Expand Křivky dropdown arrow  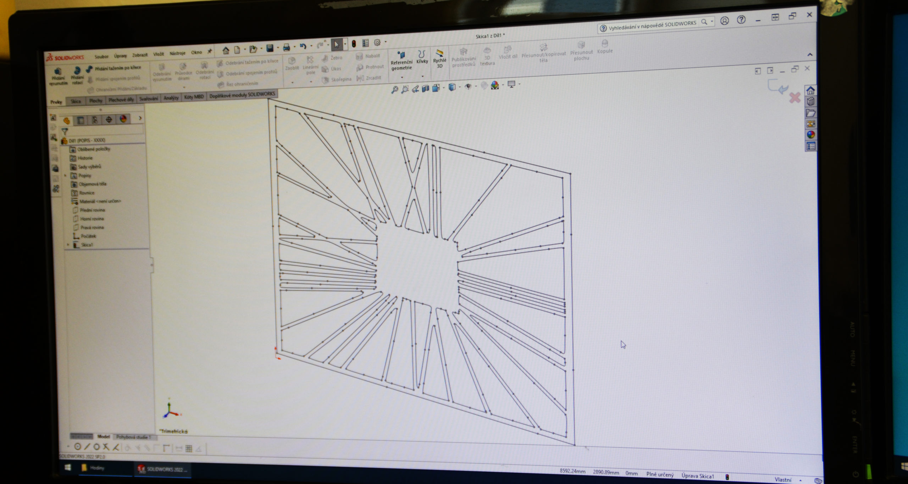[422, 76]
